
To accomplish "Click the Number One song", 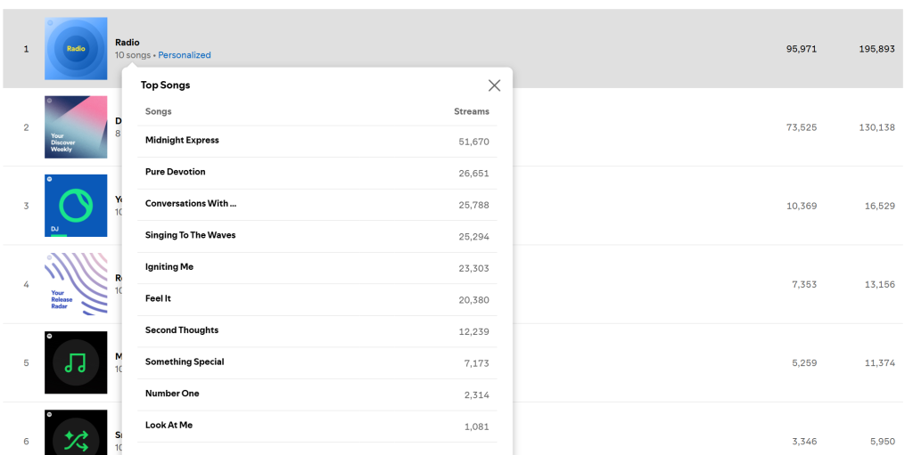I will [x=172, y=394].
